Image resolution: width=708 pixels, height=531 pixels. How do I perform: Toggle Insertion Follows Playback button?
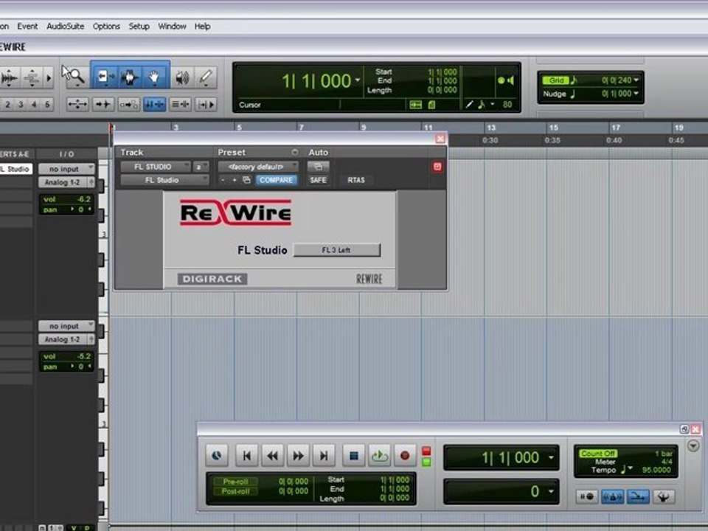206,104
